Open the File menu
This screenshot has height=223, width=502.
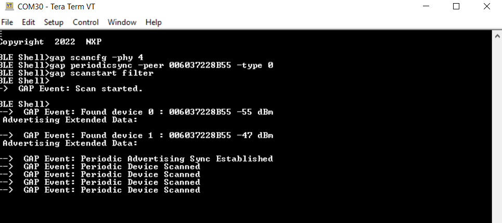pyautogui.click(x=7, y=22)
